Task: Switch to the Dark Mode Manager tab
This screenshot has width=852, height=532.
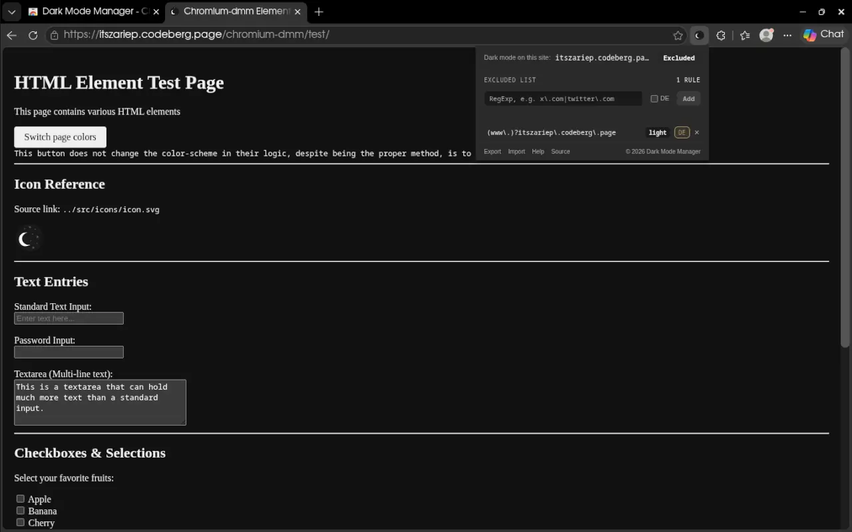Action: 94,11
